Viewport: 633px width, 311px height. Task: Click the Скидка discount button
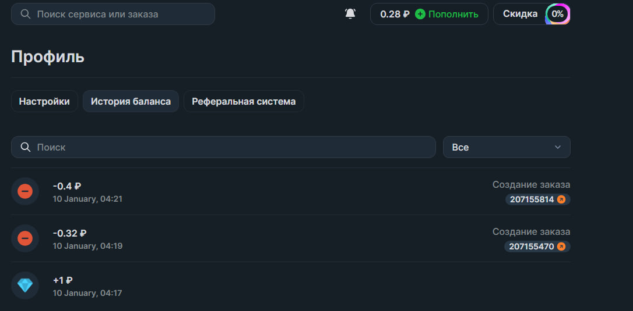point(520,14)
